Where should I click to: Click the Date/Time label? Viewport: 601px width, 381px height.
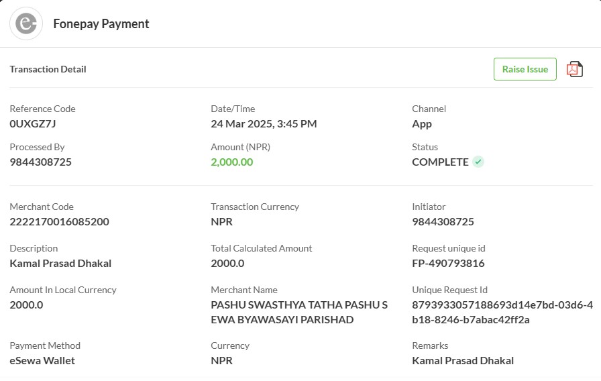click(x=233, y=109)
